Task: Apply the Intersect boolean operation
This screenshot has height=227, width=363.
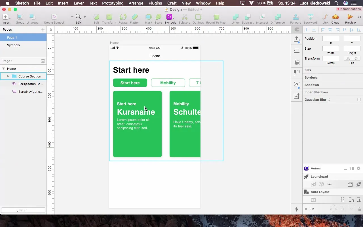Action: [262, 19]
